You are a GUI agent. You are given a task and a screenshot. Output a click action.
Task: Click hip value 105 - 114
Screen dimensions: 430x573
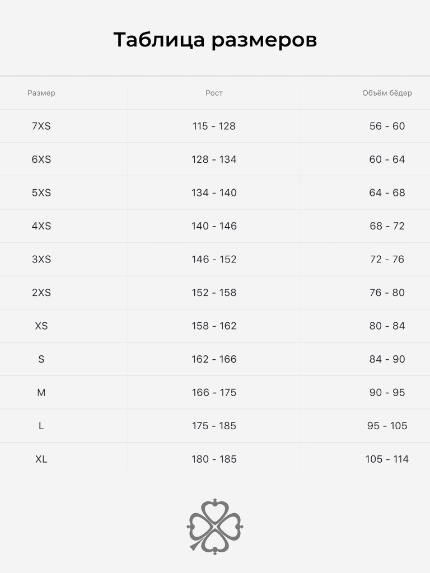[387, 459]
